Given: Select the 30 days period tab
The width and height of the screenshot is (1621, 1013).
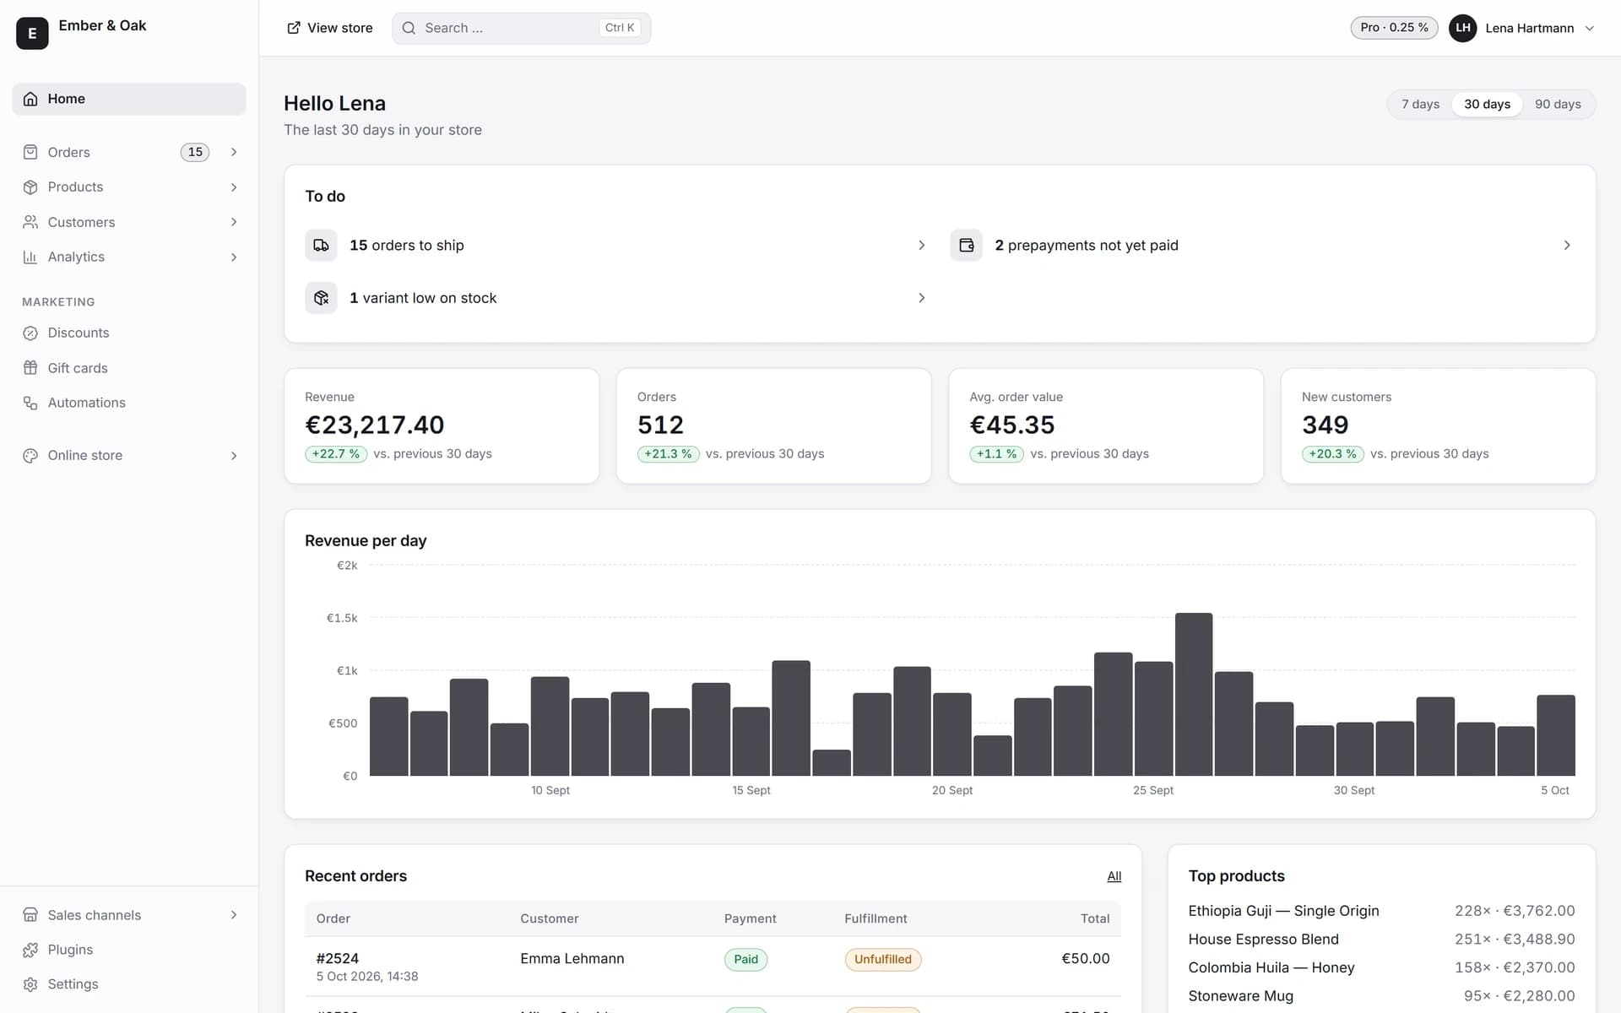Looking at the screenshot, I should point(1487,104).
